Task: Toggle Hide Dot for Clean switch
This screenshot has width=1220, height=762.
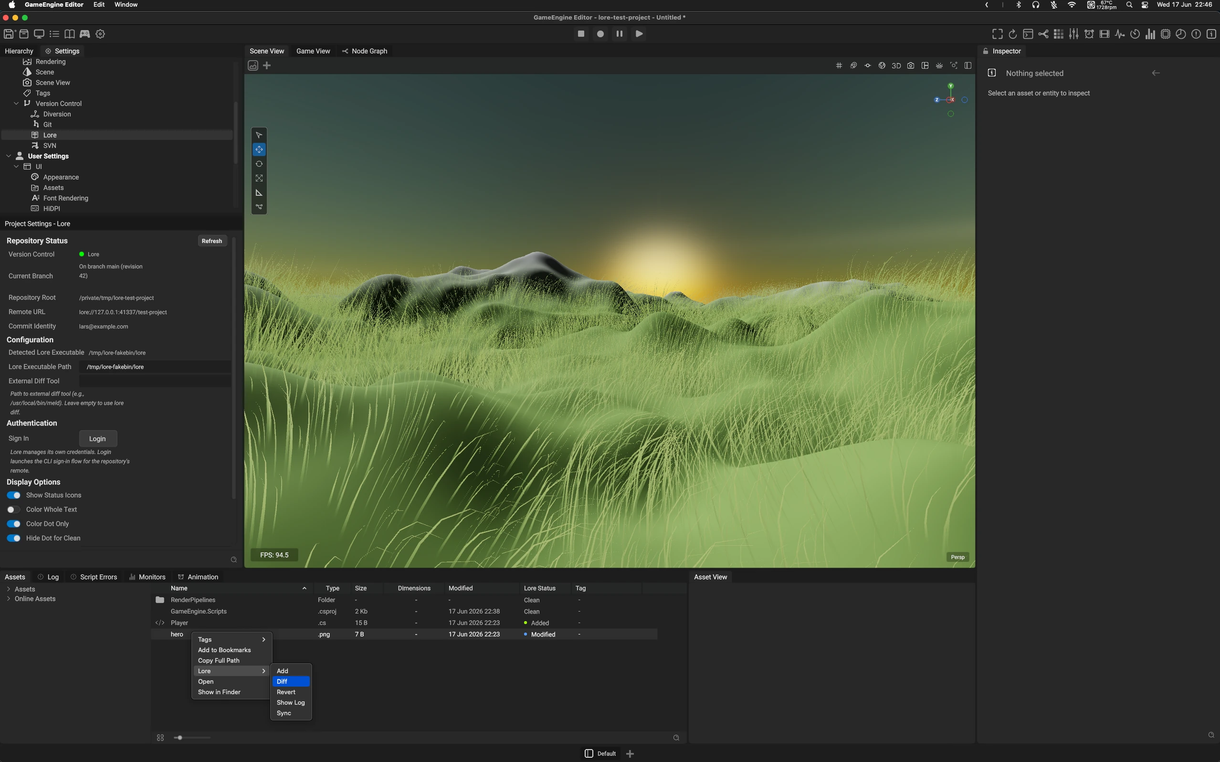Action: [14, 538]
